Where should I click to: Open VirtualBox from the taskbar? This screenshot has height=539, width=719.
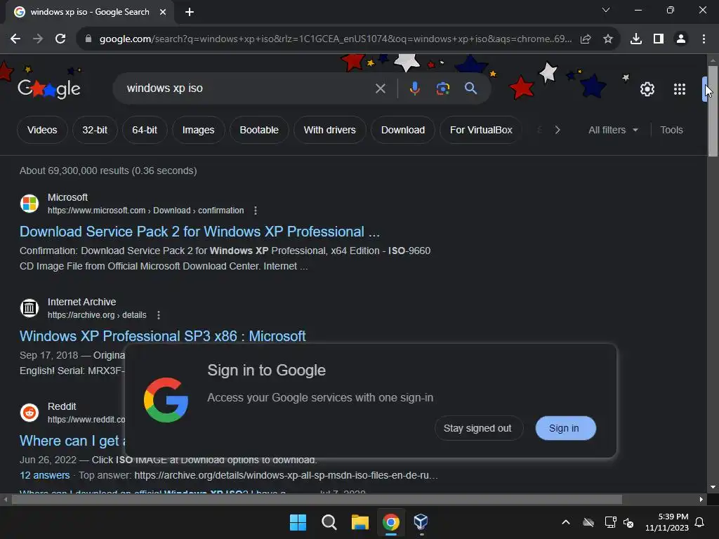pos(421,521)
